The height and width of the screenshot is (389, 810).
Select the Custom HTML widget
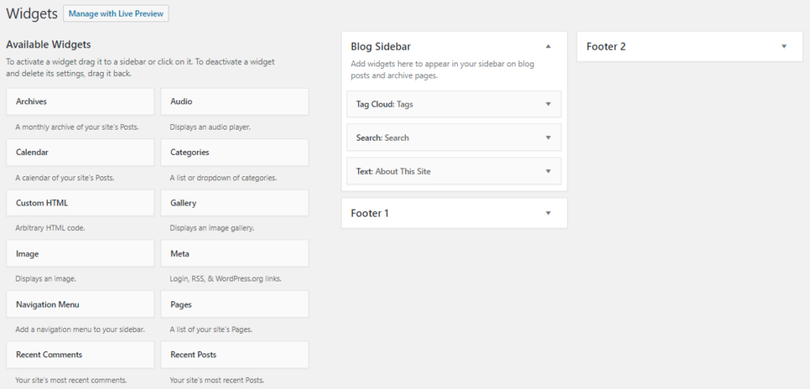coord(80,203)
